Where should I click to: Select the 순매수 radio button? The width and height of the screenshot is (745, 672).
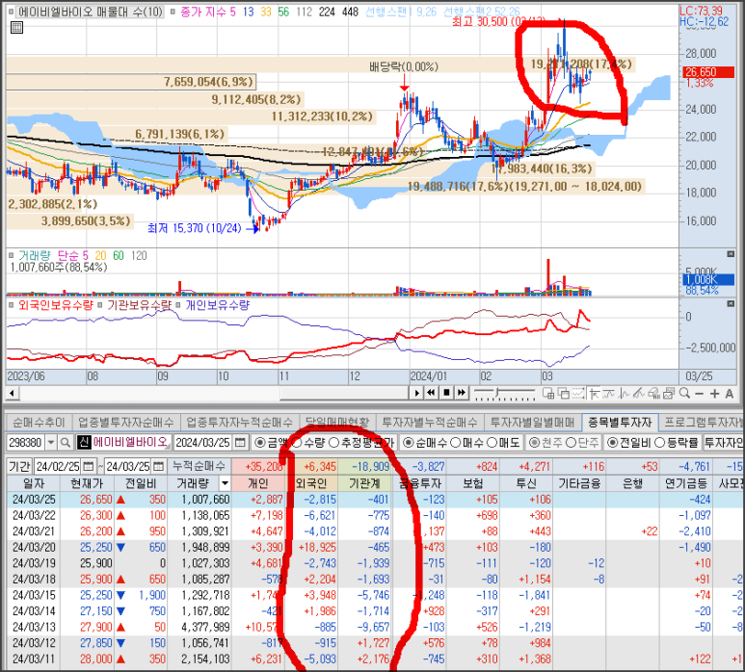point(408,443)
